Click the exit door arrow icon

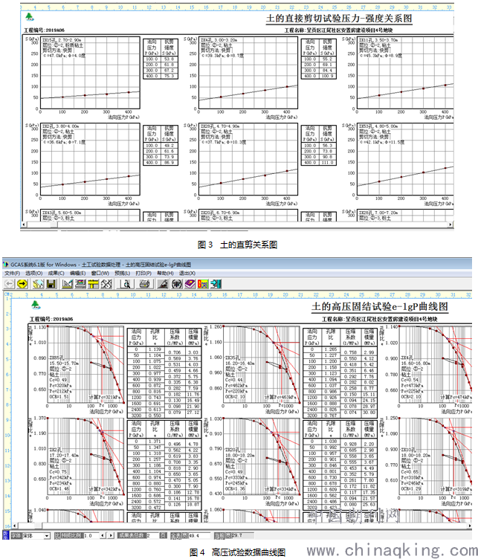click(x=216, y=284)
